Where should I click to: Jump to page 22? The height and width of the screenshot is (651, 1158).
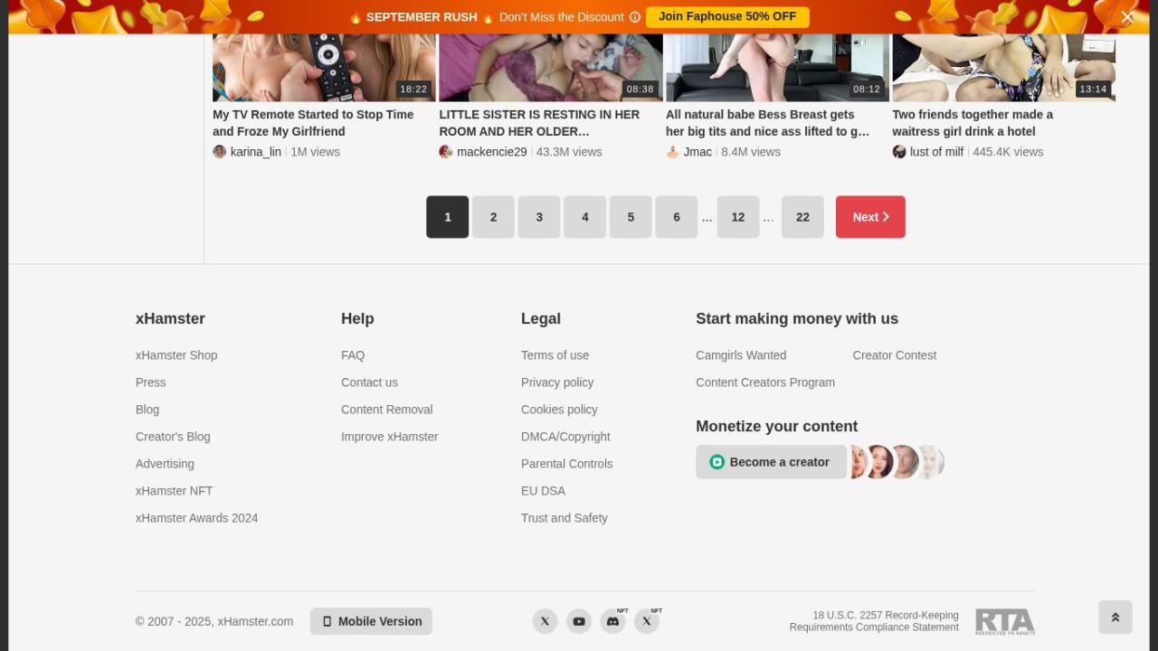[x=802, y=216]
